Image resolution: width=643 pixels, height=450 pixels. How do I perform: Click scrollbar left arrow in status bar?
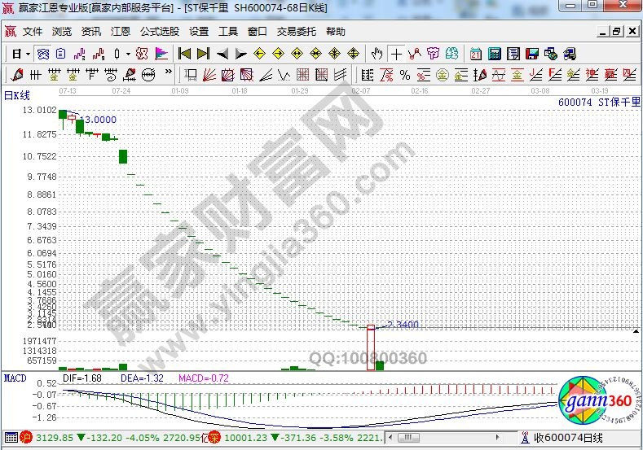click(391, 437)
